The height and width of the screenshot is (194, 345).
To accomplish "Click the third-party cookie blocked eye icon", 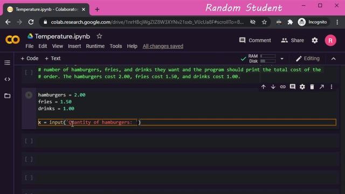I will click(253, 22).
